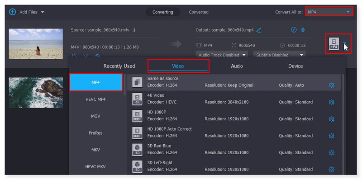Choose the 3D Left-Right preset icon
Screen dimensions: 362x180
(138, 166)
